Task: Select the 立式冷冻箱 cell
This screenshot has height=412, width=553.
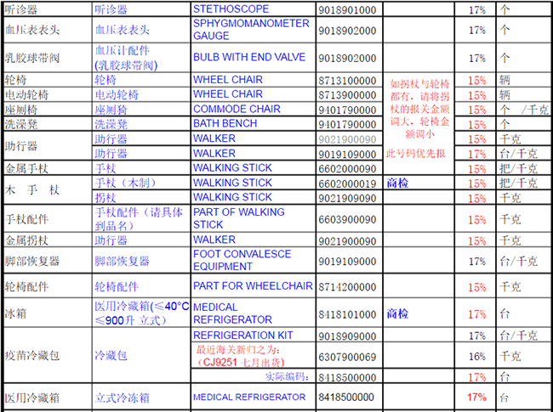Action: (x=117, y=398)
